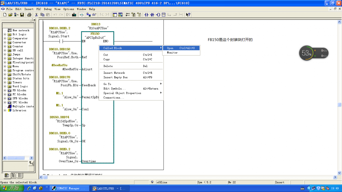
Task: Open the File menu
Action: click(x=9, y=9)
